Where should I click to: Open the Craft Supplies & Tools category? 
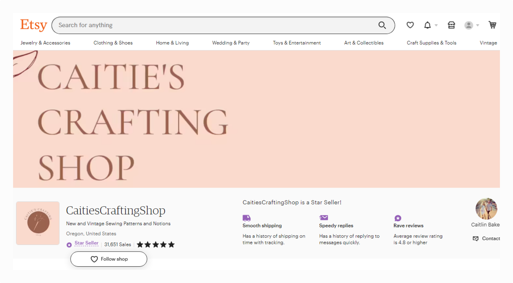tap(431, 43)
